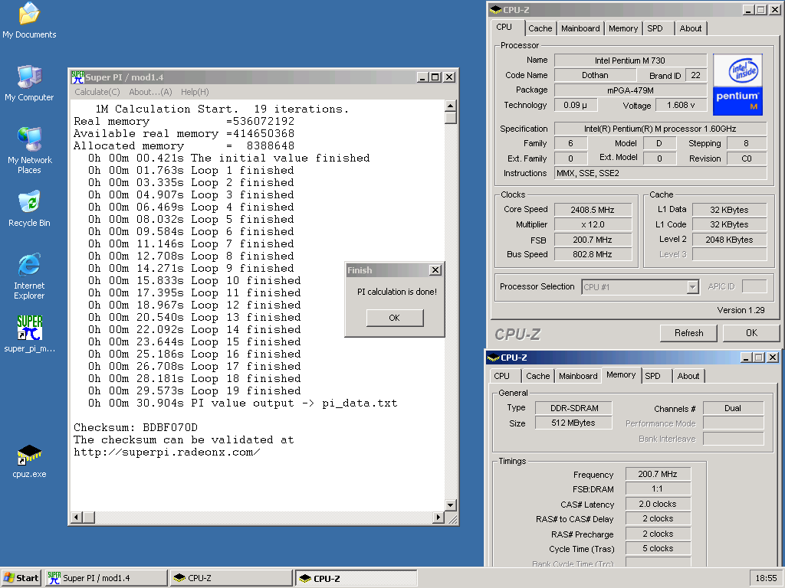The height and width of the screenshot is (588, 785).
Task: Open the Calculate(C) menu in Super PI
Action: point(97,92)
